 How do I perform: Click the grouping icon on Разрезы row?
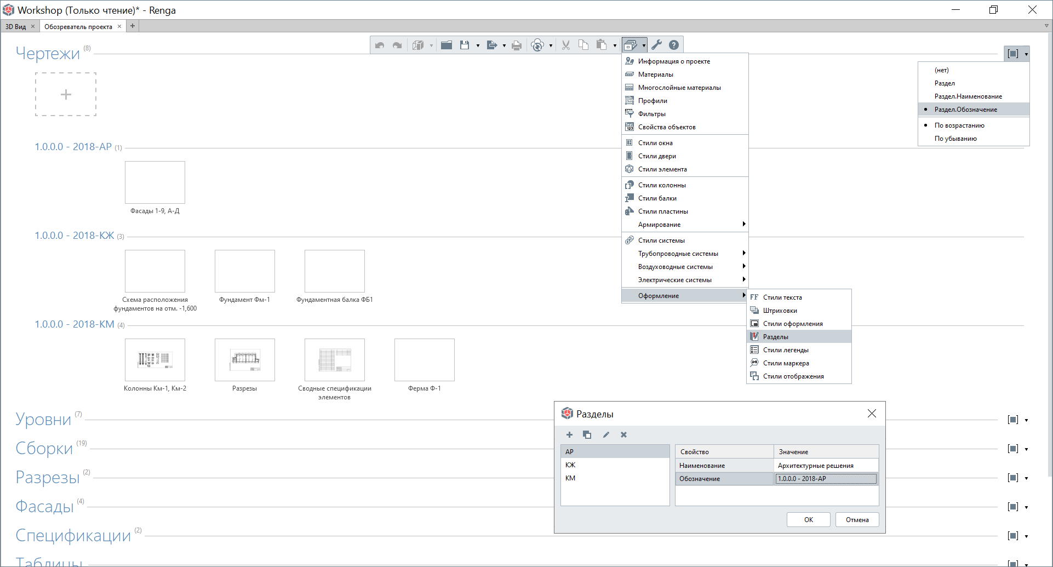(1013, 478)
